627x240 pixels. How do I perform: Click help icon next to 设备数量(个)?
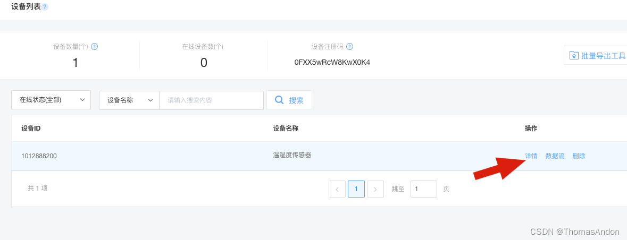point(94,46)
